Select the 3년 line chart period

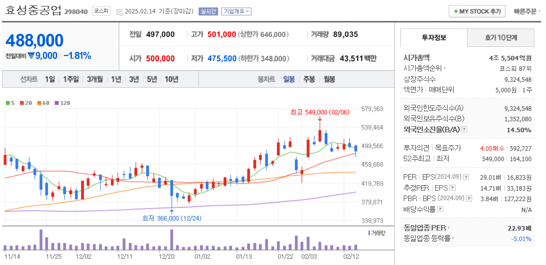click(134, 79)
